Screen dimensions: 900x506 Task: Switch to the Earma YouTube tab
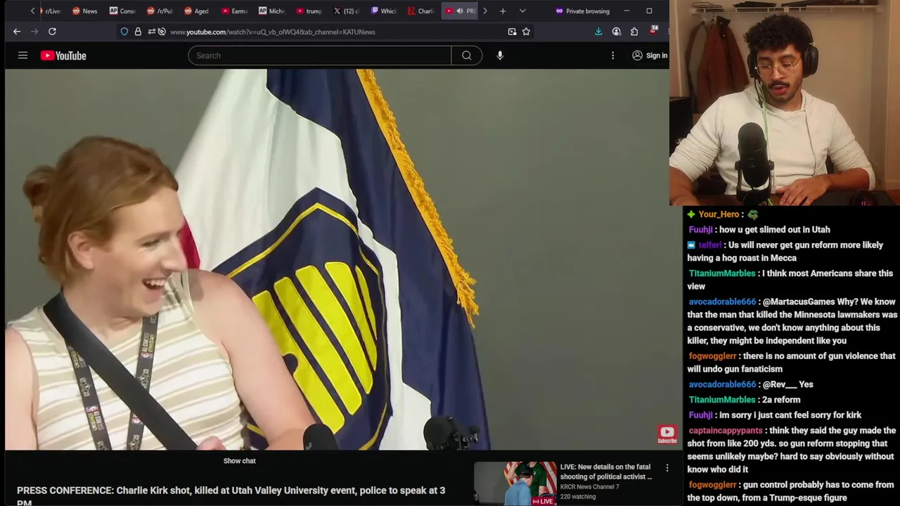[x=234, y=11]
